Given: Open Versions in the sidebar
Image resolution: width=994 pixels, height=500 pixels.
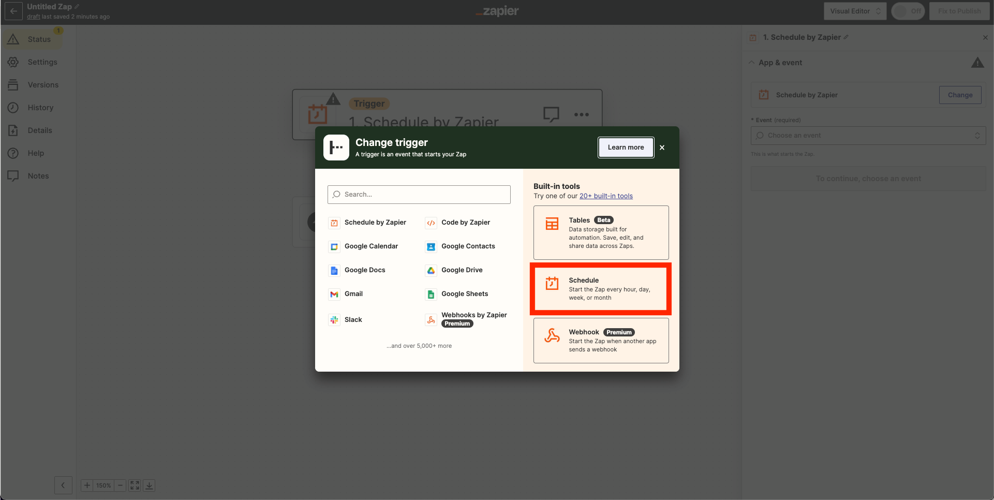Looking at the screenshot, I should point(33,85).
